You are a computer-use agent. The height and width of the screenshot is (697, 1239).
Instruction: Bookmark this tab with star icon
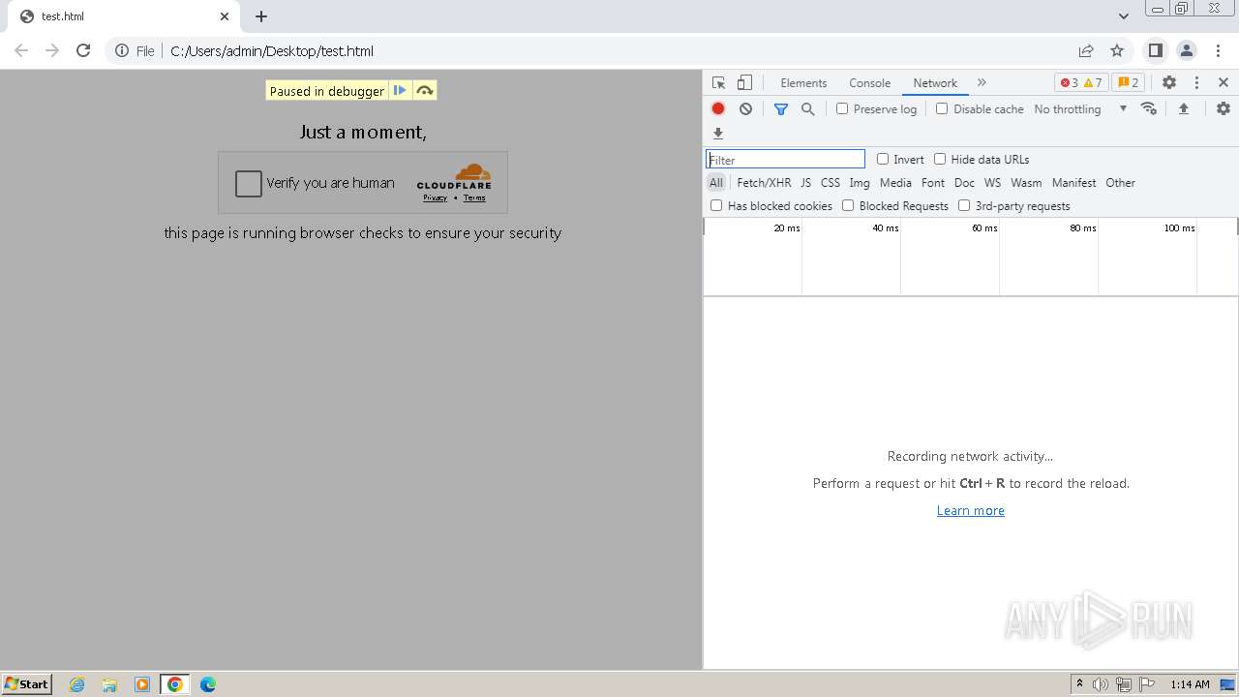pyautogui.click(x=1117, y=50)
